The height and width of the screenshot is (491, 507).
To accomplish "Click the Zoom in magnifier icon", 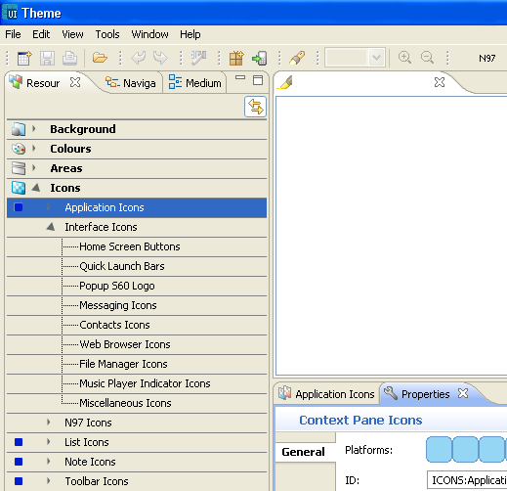I will [404, 58].
